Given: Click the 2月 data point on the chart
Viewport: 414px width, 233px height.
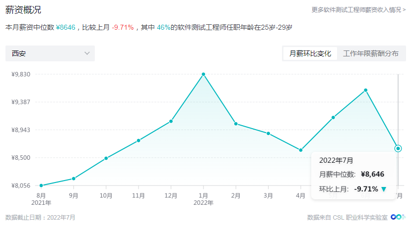Looking at the screenshot, I should click(236, 124).
